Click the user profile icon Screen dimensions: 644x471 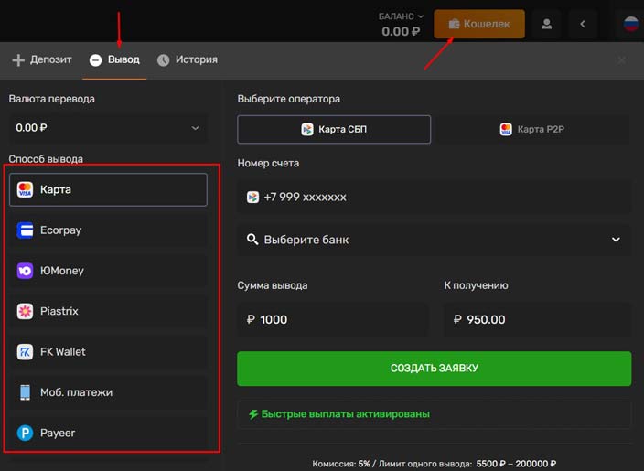[547, 24]
